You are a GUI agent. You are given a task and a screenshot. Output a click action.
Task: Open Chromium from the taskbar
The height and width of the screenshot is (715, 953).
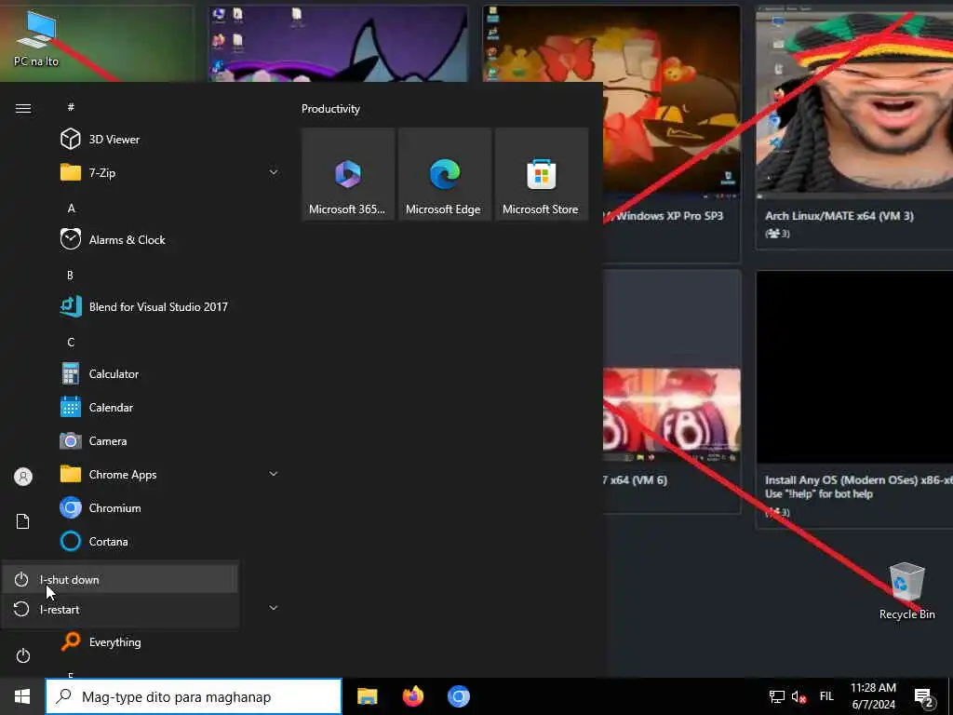[x=459, y=696]
